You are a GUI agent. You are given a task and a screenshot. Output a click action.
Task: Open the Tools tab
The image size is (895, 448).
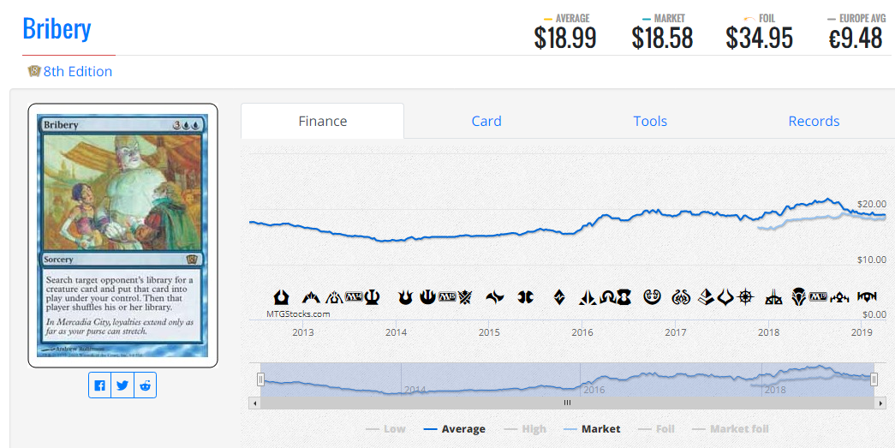point(650,121)
